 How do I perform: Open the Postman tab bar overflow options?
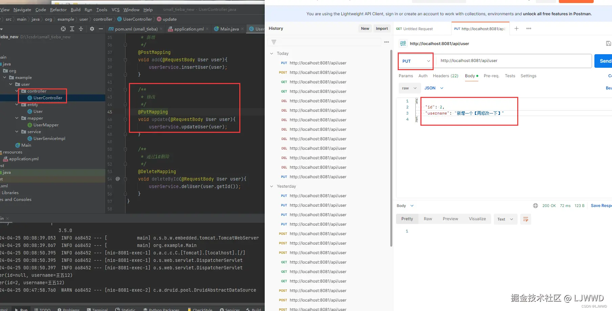(529, 28)
